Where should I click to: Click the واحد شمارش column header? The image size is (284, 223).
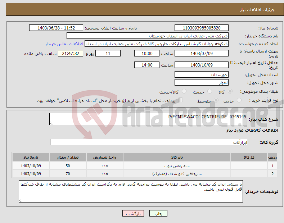coord(105,157)
